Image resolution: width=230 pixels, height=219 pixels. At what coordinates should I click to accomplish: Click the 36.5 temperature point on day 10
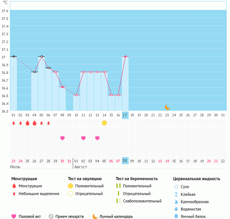[76, 95]
